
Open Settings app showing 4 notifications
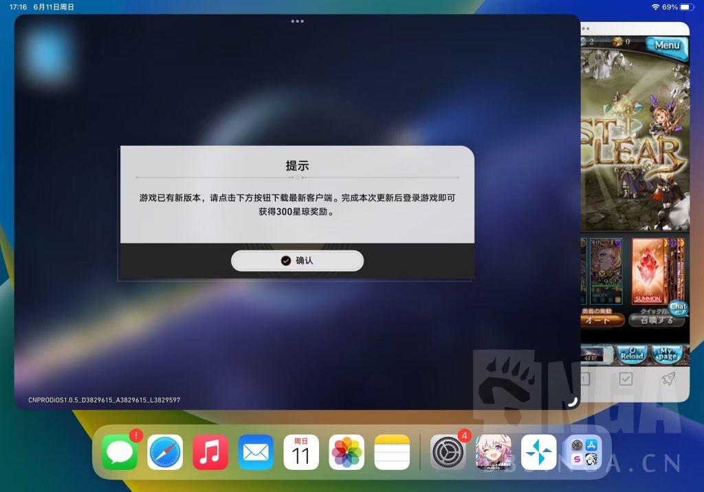[x=448, y=452]
